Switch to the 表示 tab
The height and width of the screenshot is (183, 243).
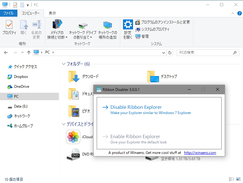[52, 13]
